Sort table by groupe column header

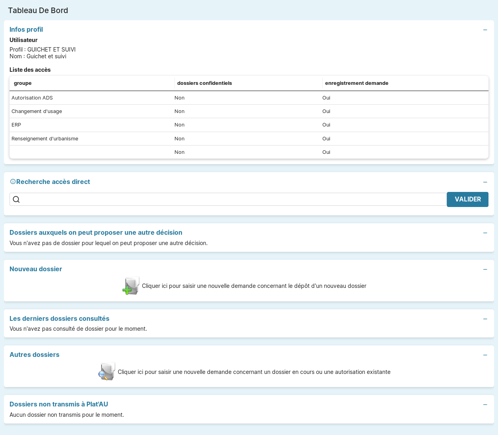(x=23, y=83)
